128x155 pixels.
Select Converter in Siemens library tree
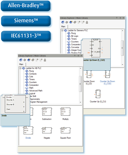pyautogui.click(x=75, y=47)
